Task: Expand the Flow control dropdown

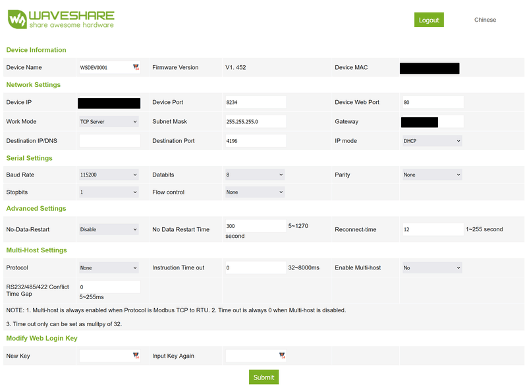Action: click(254, 192)
